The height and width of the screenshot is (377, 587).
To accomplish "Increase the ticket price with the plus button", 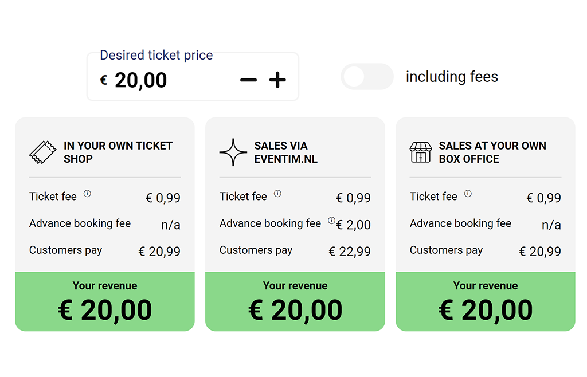I will [x=277, y=80].
